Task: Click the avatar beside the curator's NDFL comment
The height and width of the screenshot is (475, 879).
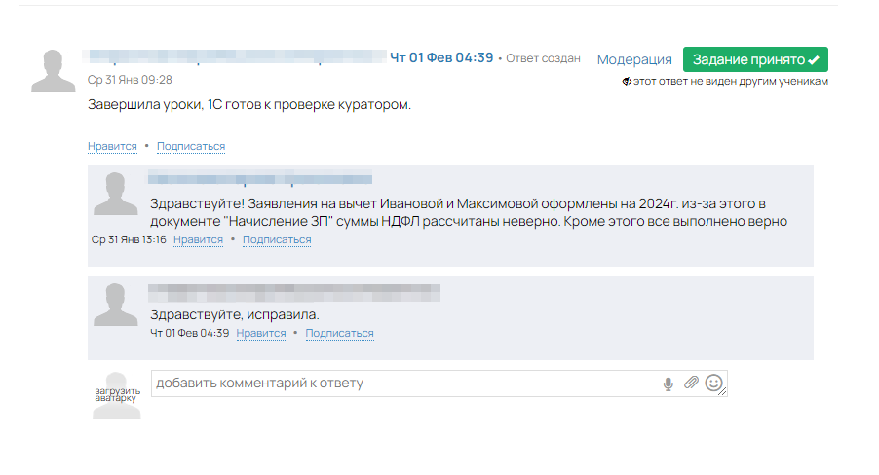Action: pos(114,195)
